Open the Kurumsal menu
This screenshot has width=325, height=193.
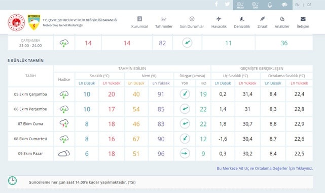pyautogui.click(x=139, y=22)
